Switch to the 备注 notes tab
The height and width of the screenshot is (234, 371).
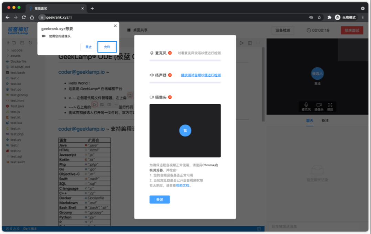point(325,120)
